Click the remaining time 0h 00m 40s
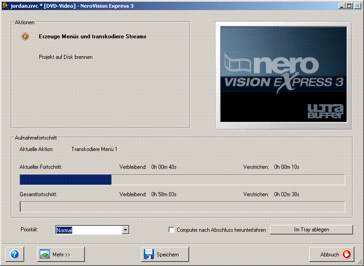364x266 pixels. click(164, 167)
